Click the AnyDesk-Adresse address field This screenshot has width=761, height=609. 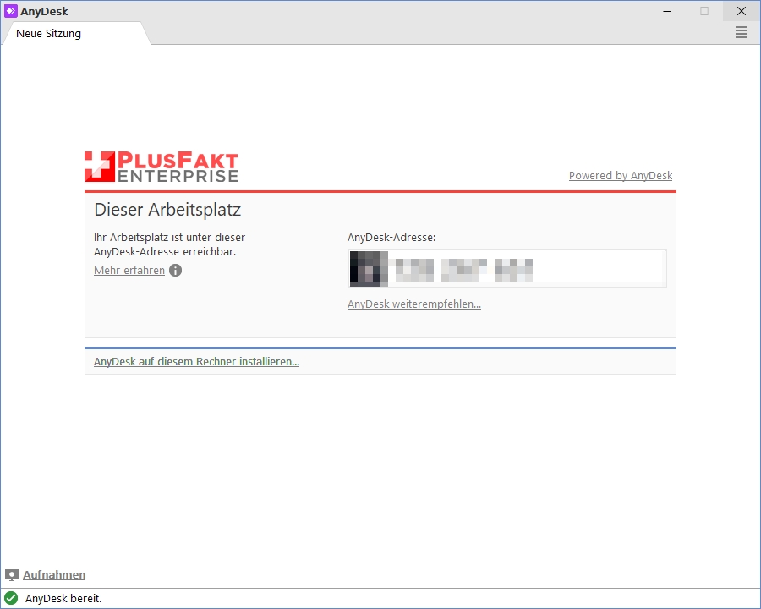(507, 269)
